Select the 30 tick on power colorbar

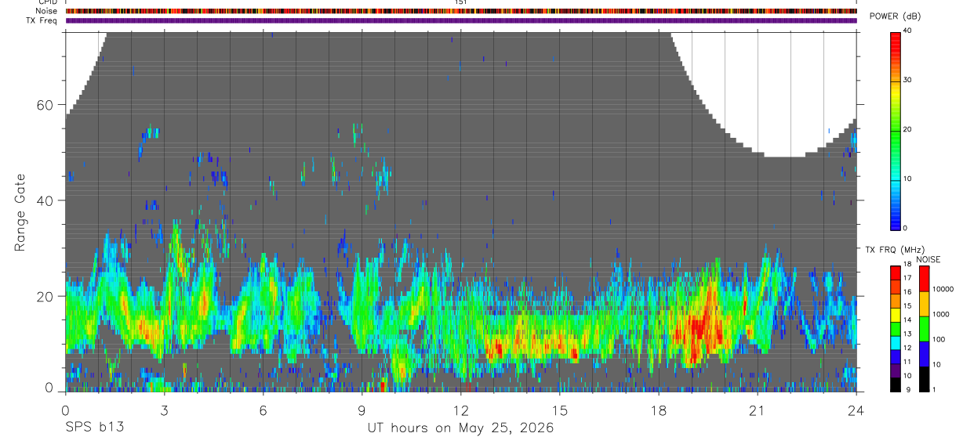tap(907, 80)
